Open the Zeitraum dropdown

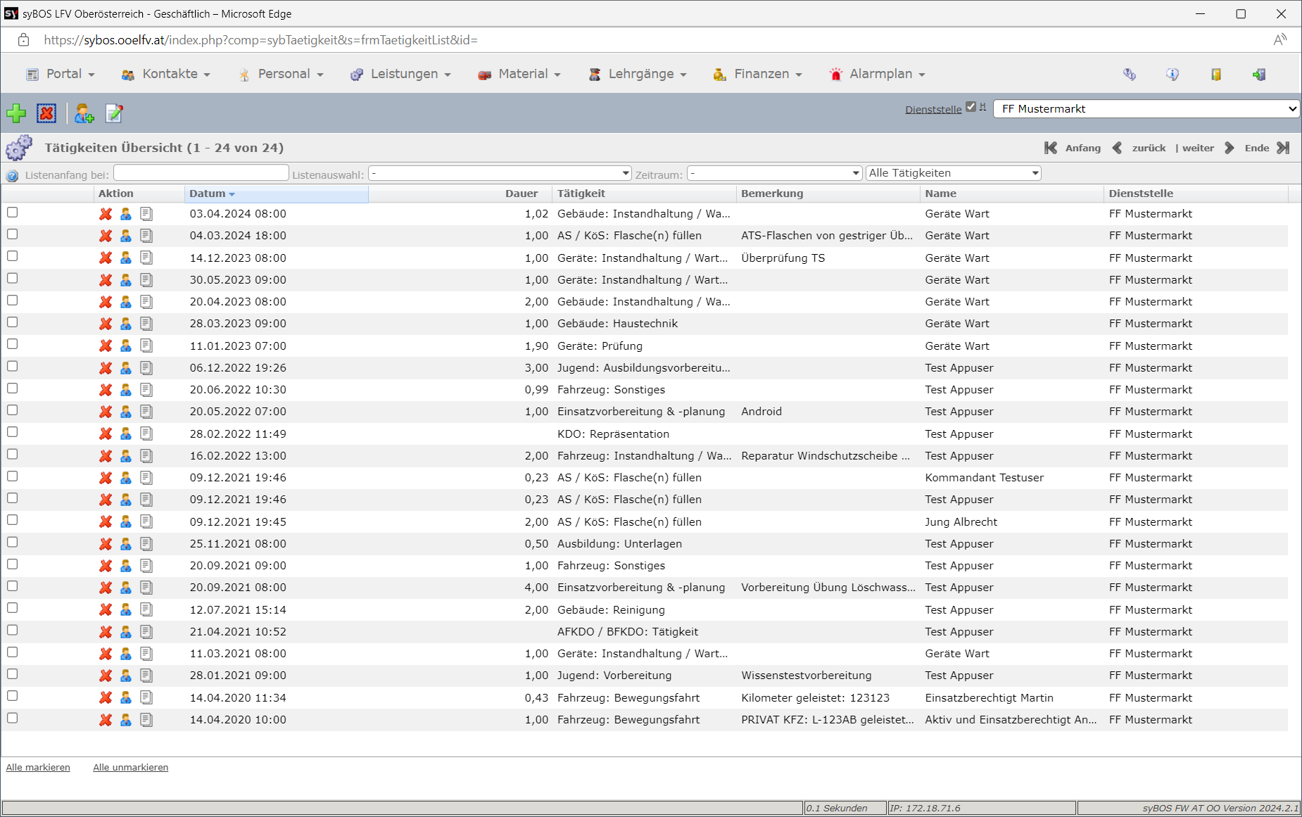point(774,173)
